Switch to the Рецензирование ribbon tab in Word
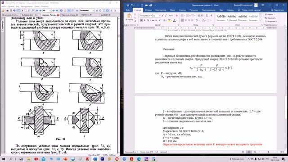 pos(208,10)
